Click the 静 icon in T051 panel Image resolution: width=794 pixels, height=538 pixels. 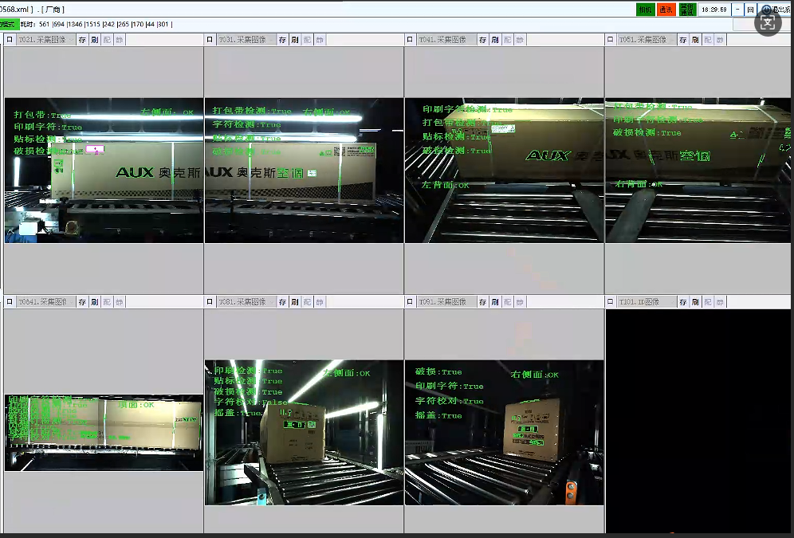pyautogui.click(x=720, y=40)
